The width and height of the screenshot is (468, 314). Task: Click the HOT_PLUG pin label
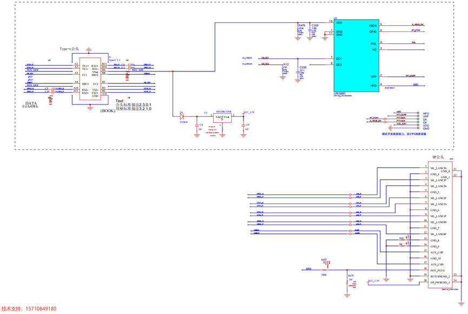438,270
